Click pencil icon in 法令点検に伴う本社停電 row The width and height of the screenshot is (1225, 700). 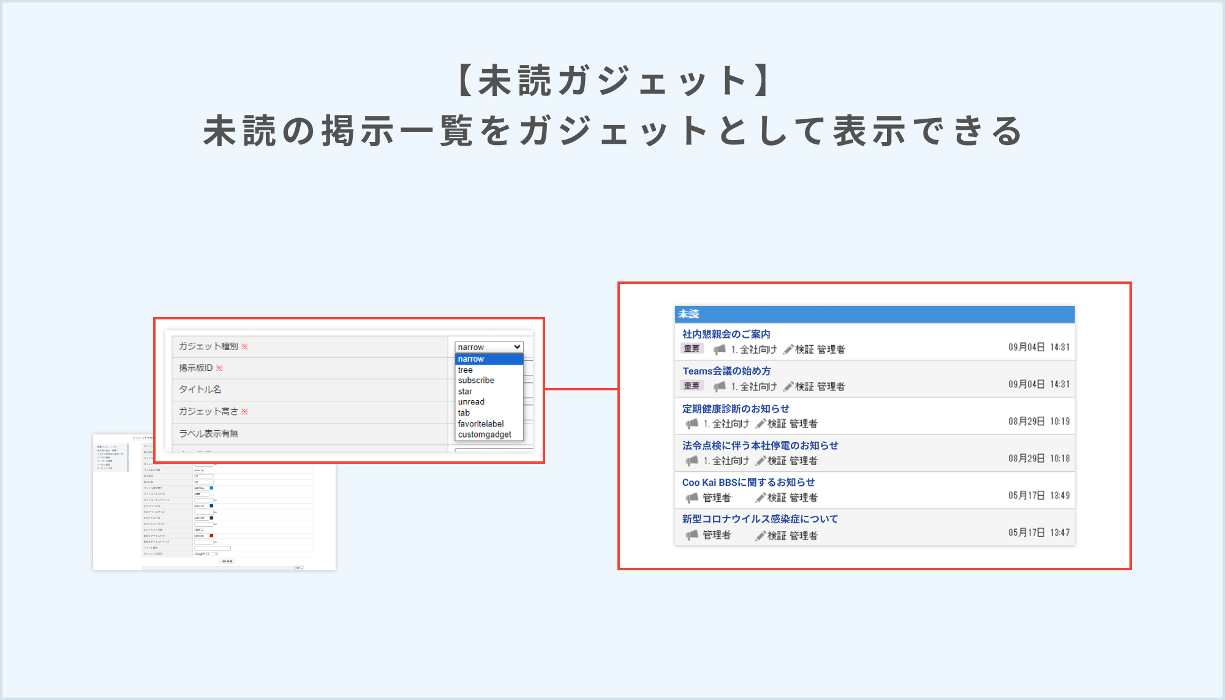coord(761,461)
